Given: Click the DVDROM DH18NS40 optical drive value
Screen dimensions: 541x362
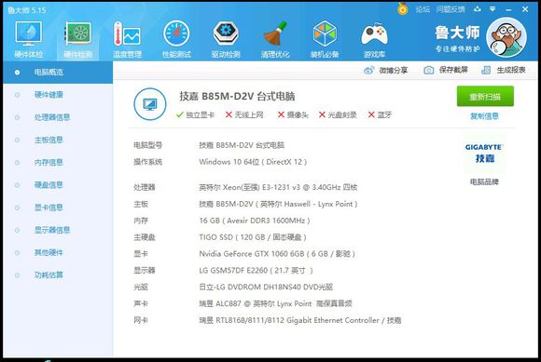Looking at the screenshot, I should (266, 287).
